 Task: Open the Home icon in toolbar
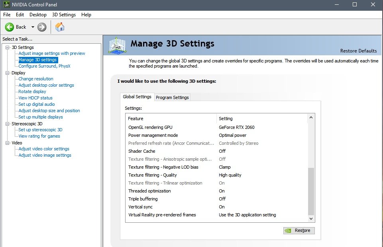tap(60, 27)
